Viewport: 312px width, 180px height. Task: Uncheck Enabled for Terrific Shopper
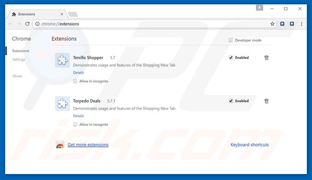(231, 58)
